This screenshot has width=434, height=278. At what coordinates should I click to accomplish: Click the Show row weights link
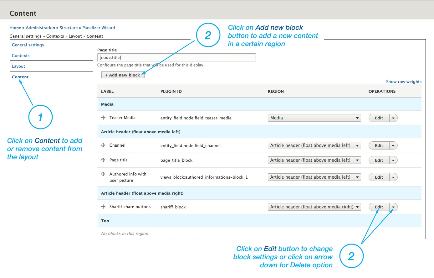coord(404,82)
